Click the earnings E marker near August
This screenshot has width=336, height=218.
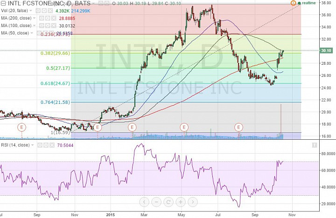coord(239,127)
